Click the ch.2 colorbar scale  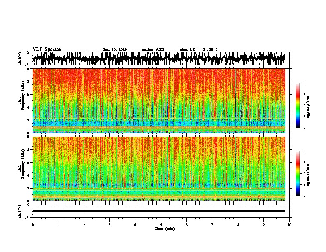coord(298,173)
